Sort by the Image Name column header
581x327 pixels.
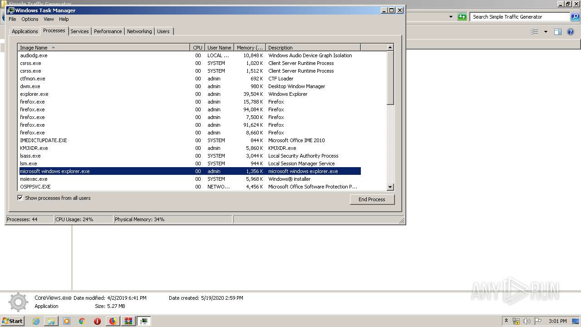point(103,48)
